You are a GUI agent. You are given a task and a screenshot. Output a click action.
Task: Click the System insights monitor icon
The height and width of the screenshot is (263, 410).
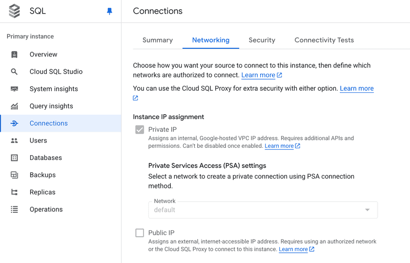click(x=14, y=89)
